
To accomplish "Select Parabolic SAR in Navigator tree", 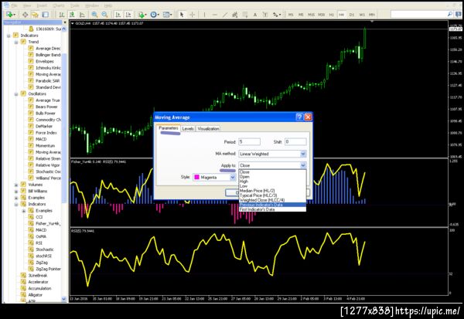I will coord(47,80).
